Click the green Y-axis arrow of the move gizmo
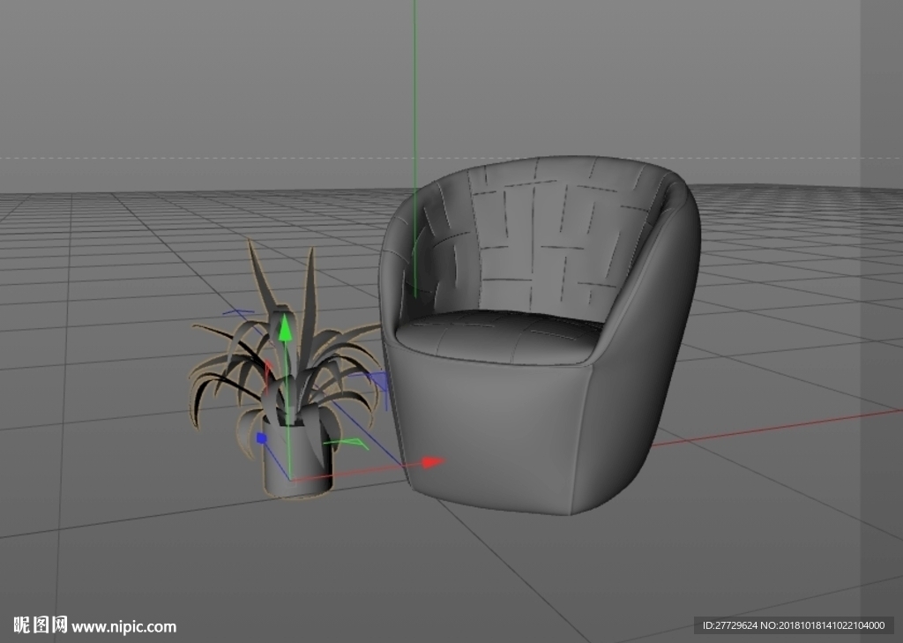 pos(285,328)
